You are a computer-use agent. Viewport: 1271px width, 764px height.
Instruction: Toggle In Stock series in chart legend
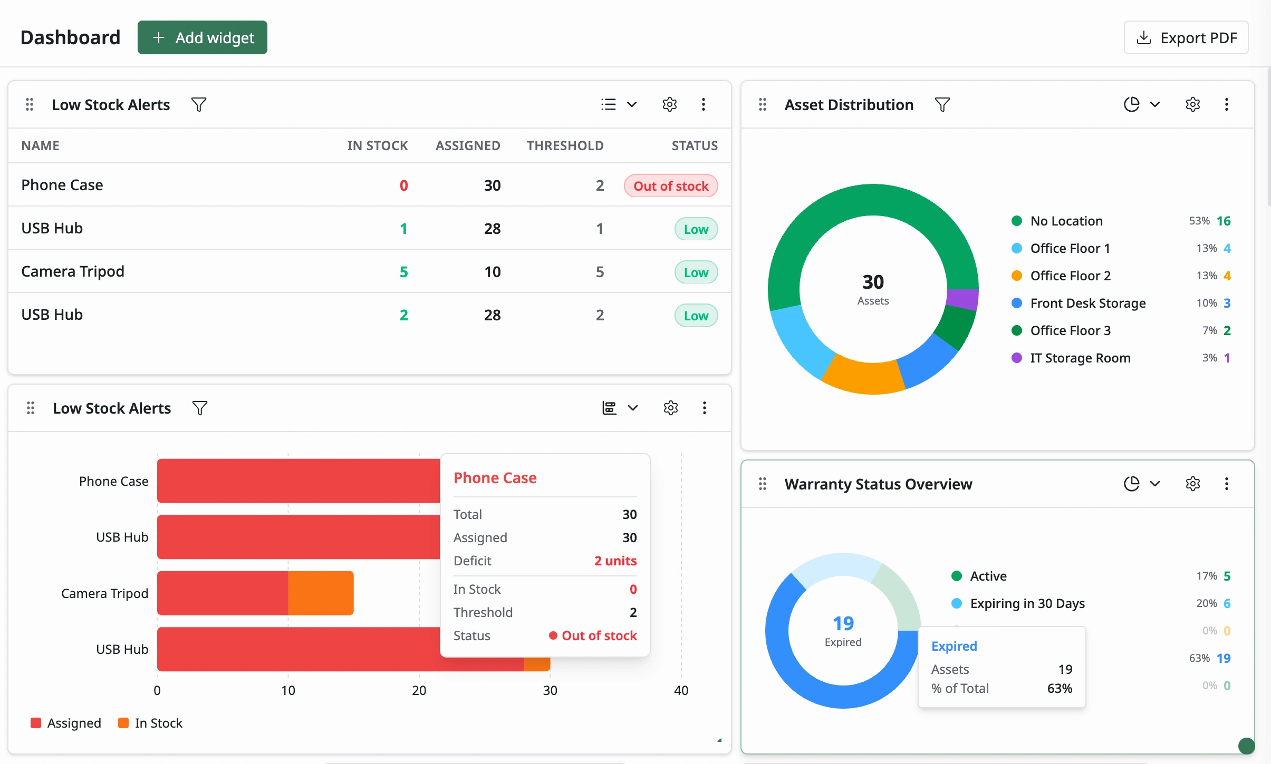[150, 723]
